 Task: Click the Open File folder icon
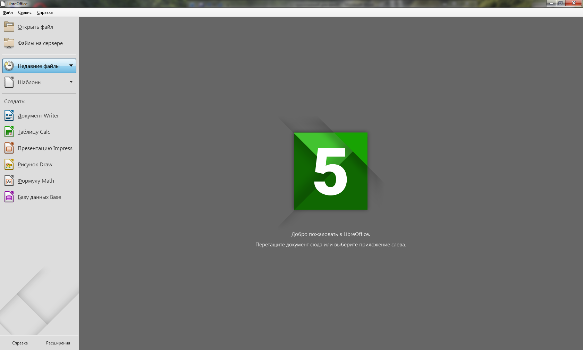click(9, 27)
